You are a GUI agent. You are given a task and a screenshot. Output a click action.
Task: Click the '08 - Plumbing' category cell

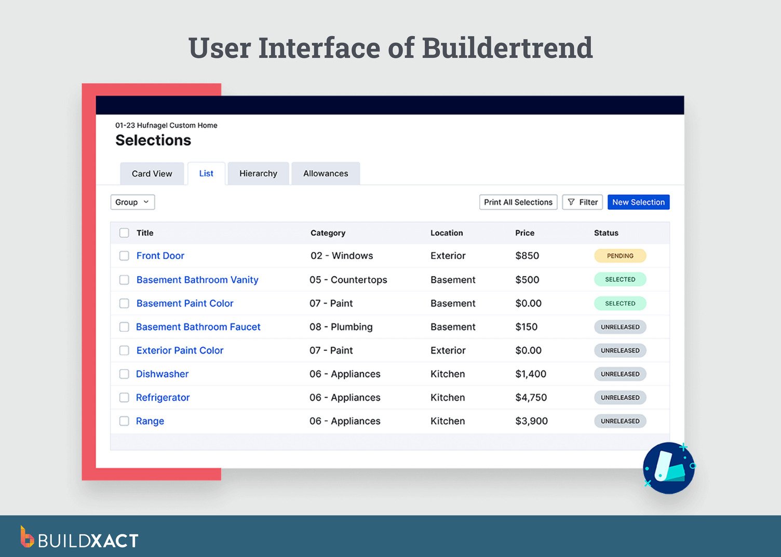point(341,327)
